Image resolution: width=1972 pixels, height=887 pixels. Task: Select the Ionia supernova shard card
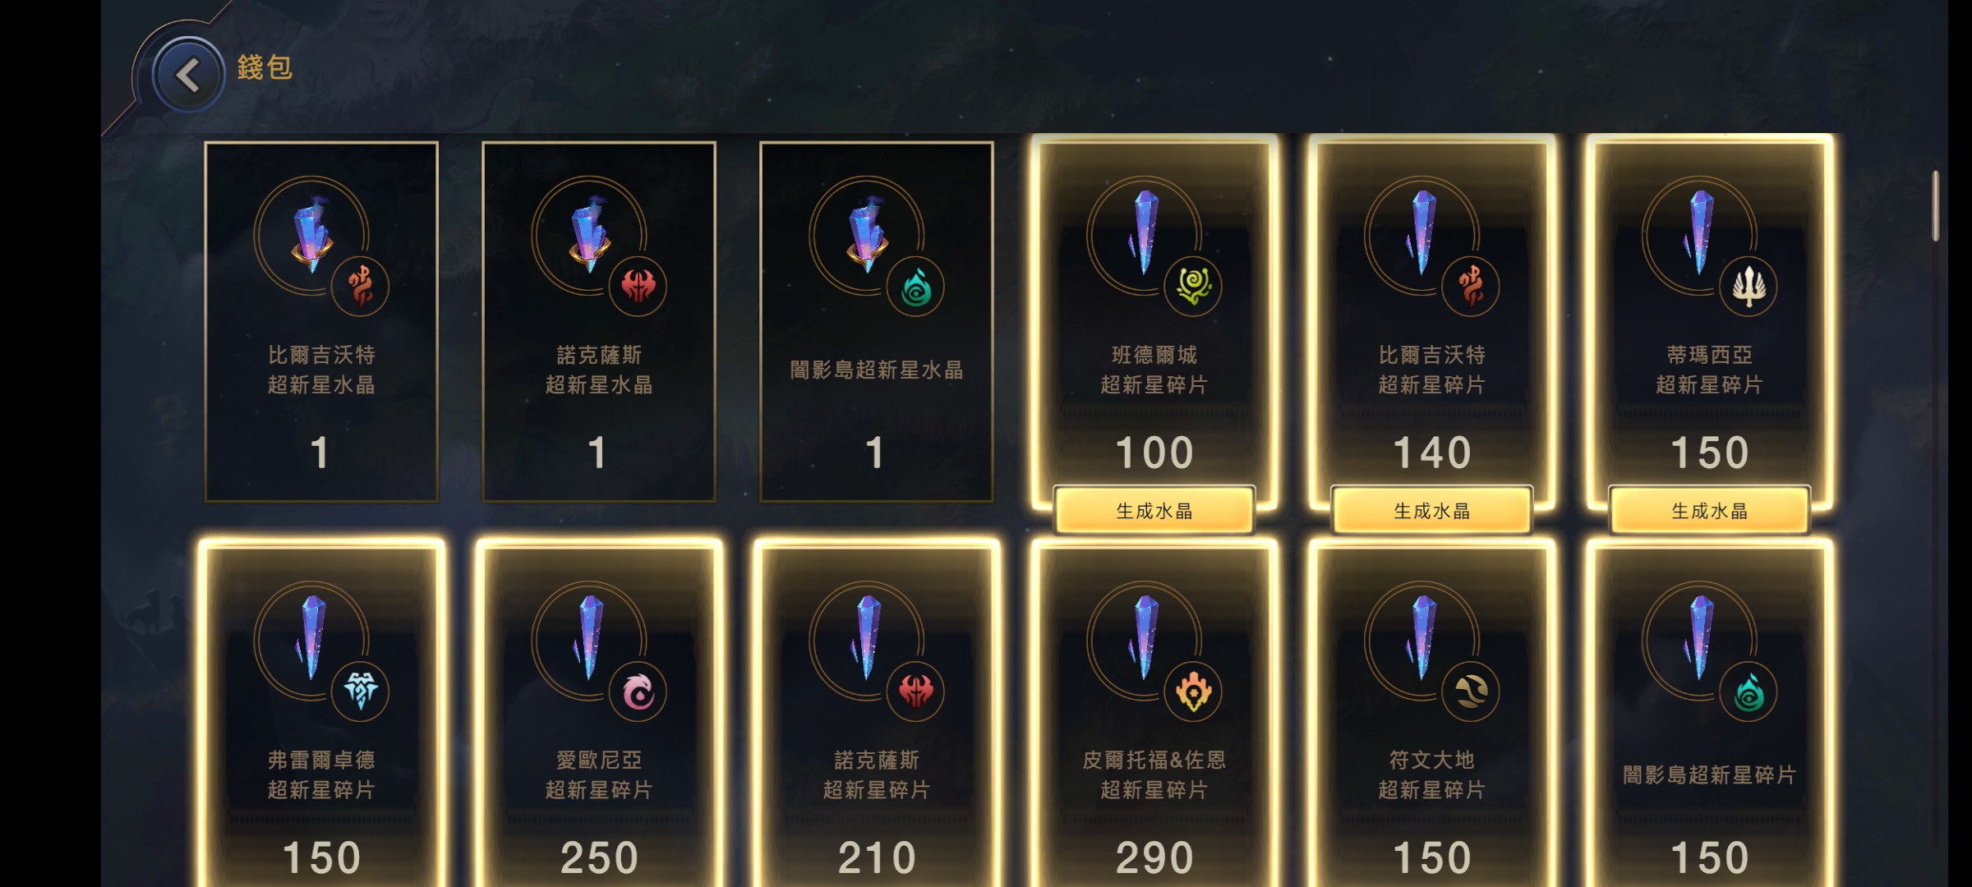pyautogui.click(x=599, y=713)
